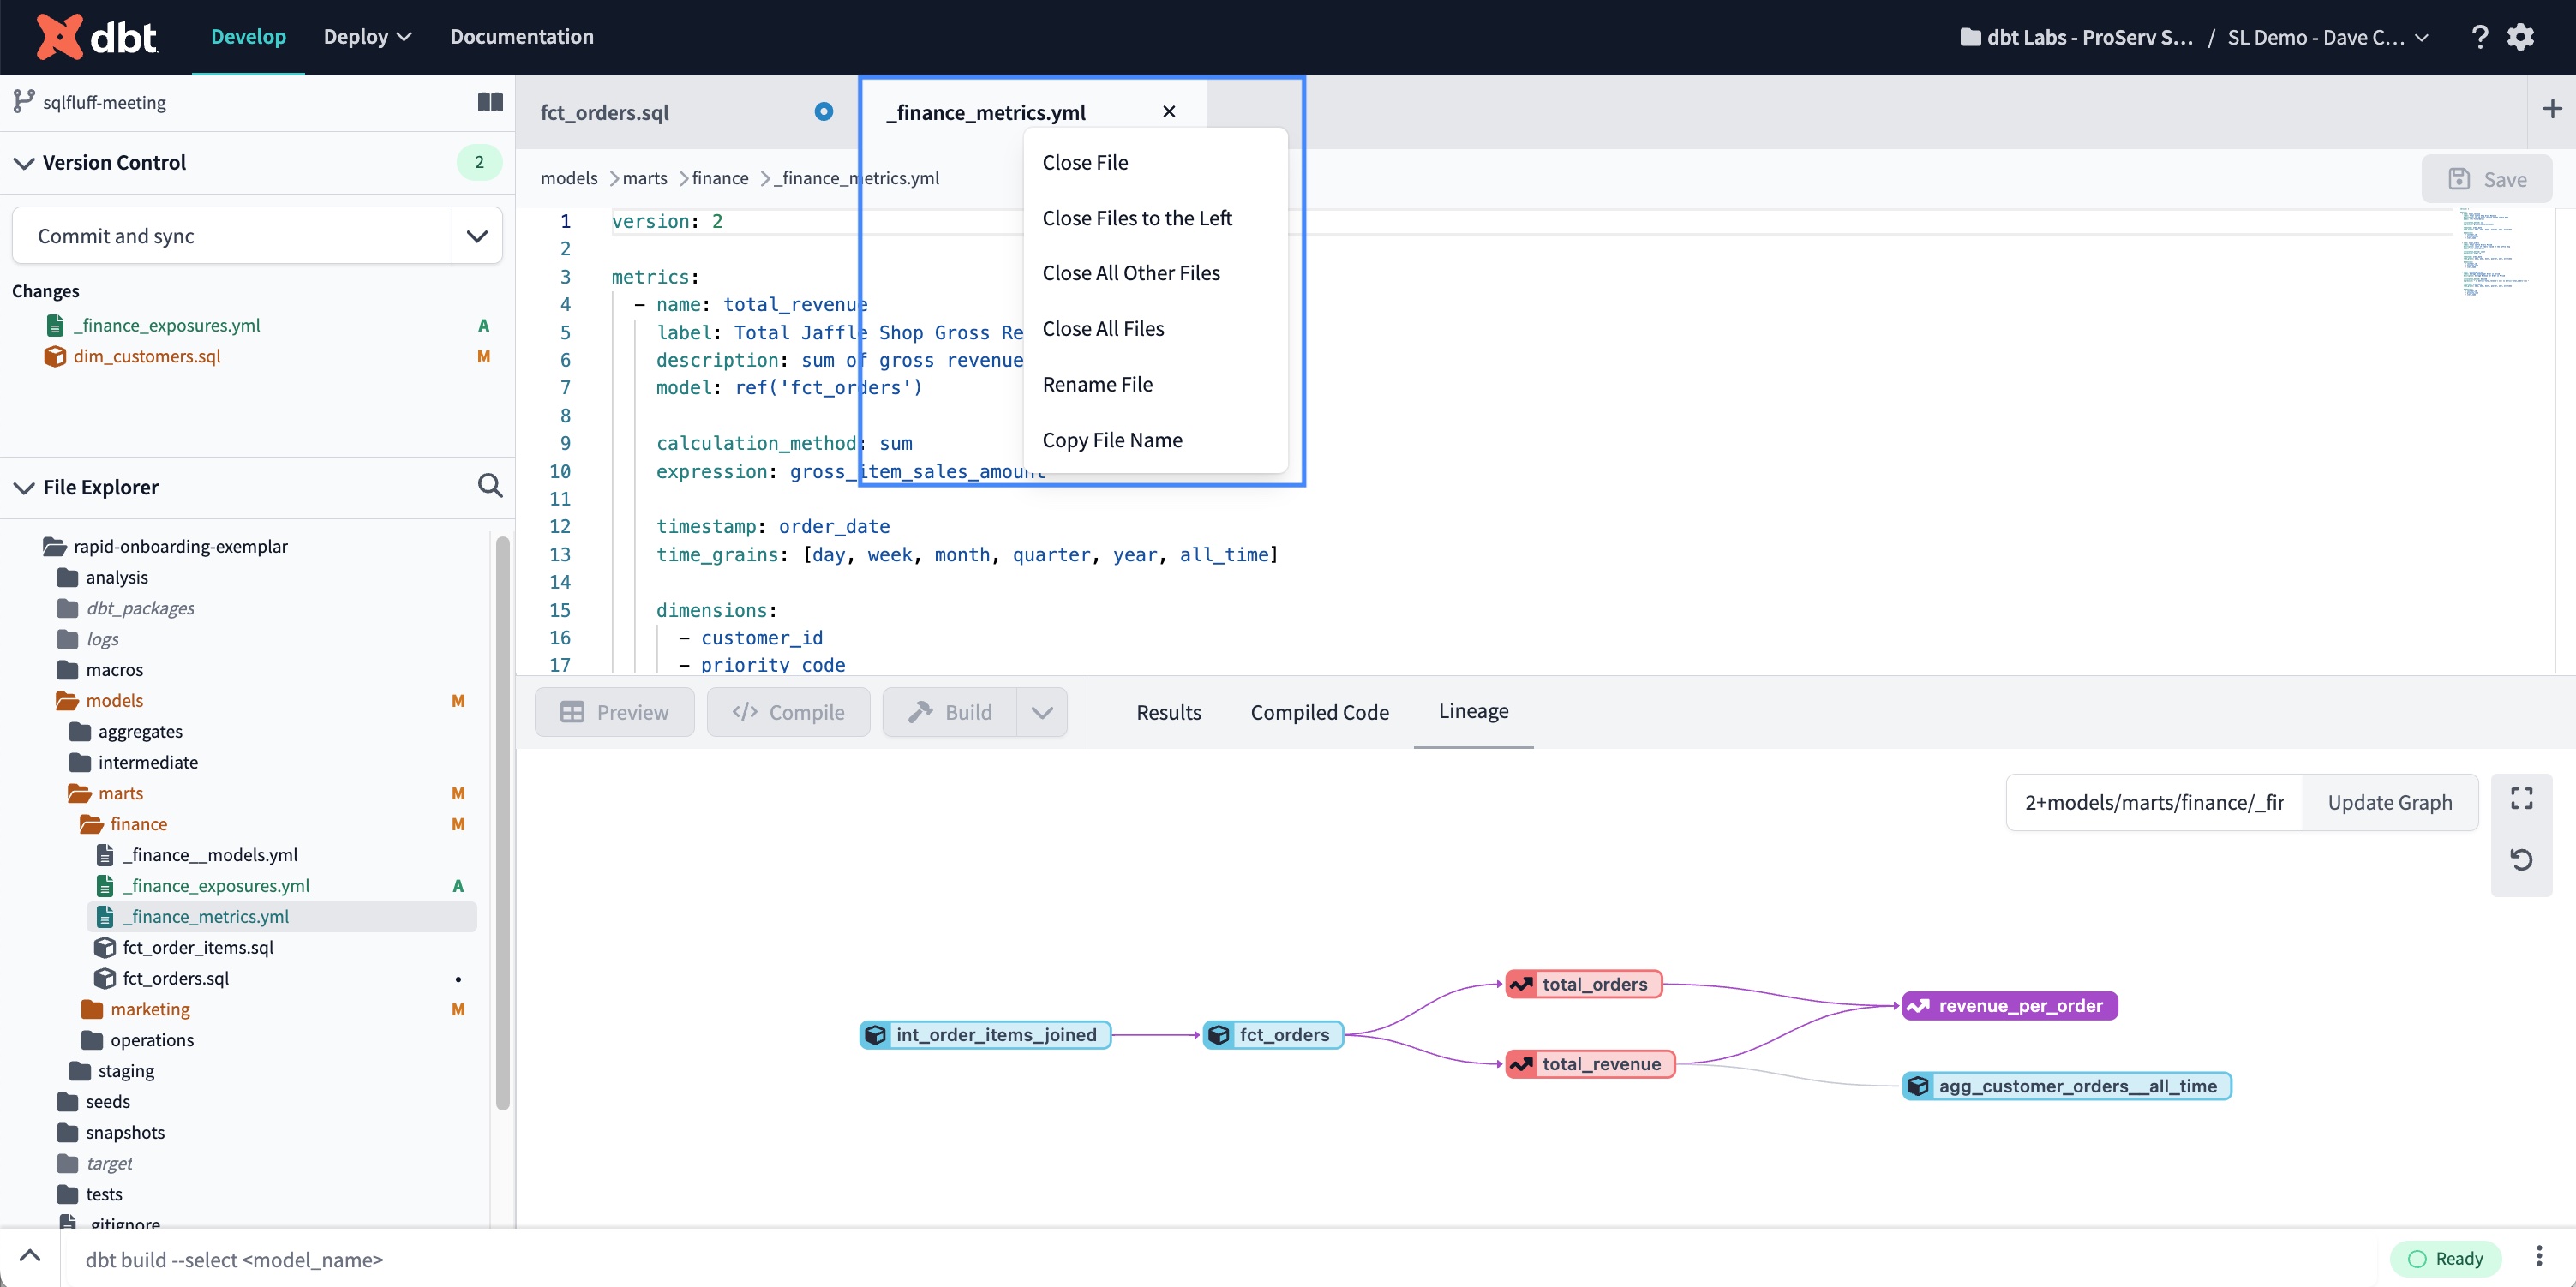Collapse the Version Control section
2576x1287 pixels.
click(x=24, y=163)
